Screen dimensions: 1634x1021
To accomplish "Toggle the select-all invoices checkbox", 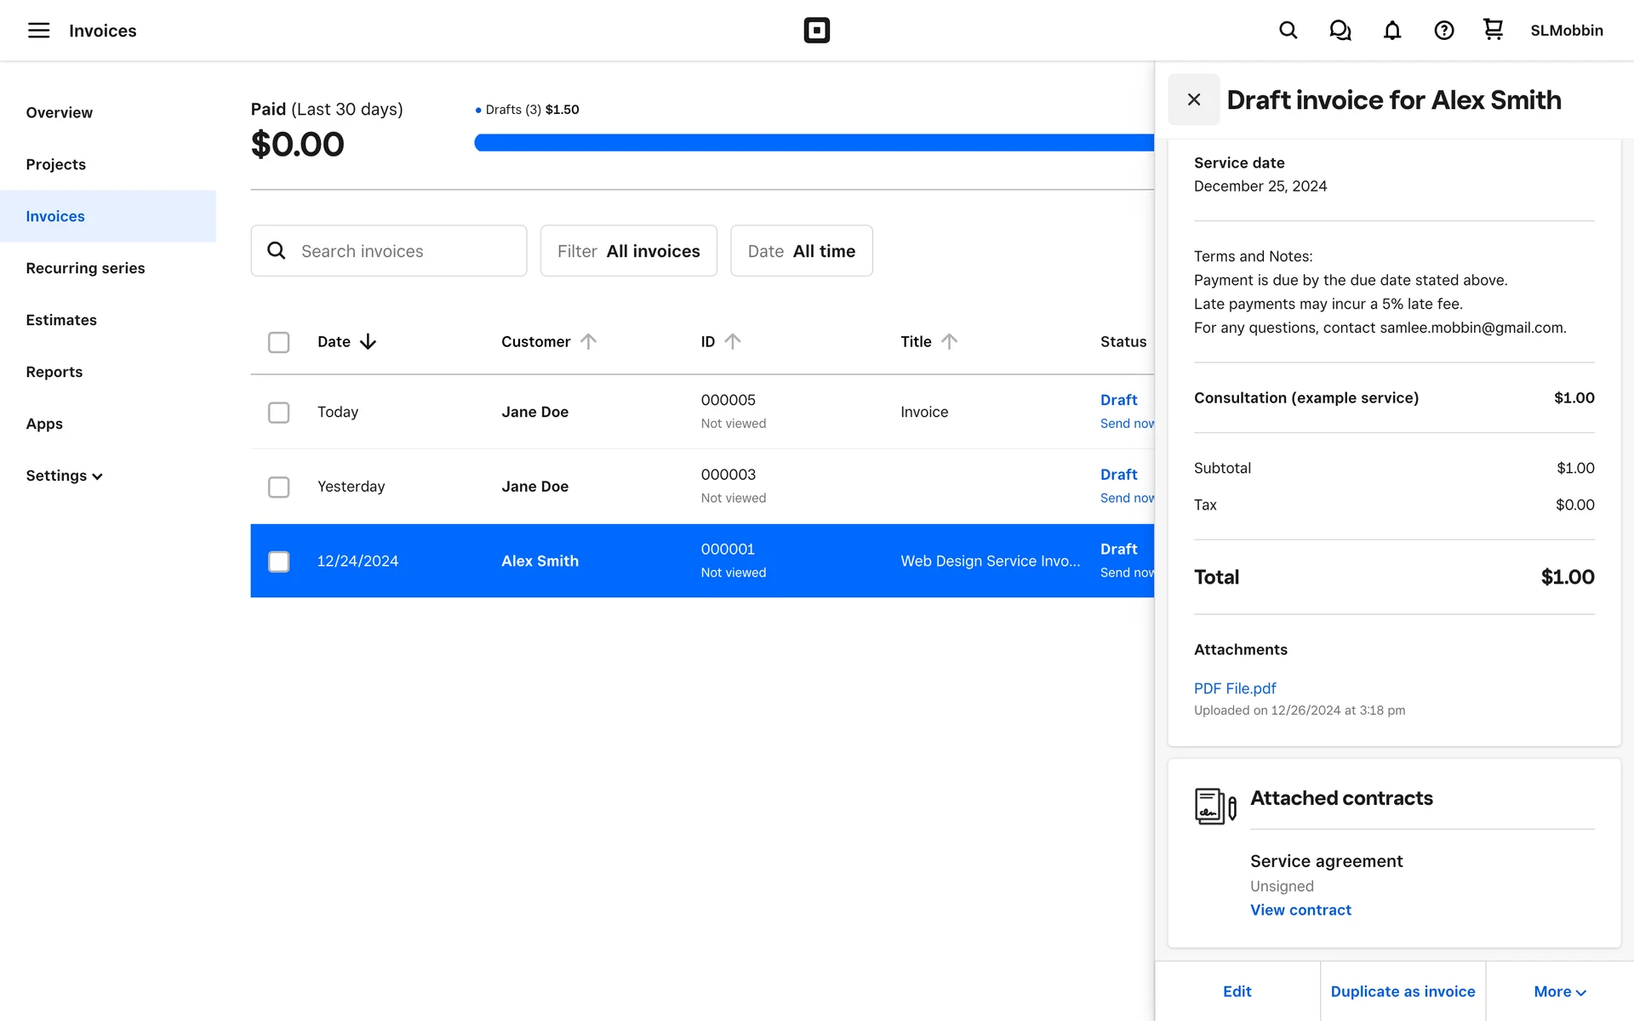I will (x=278, y=342).
